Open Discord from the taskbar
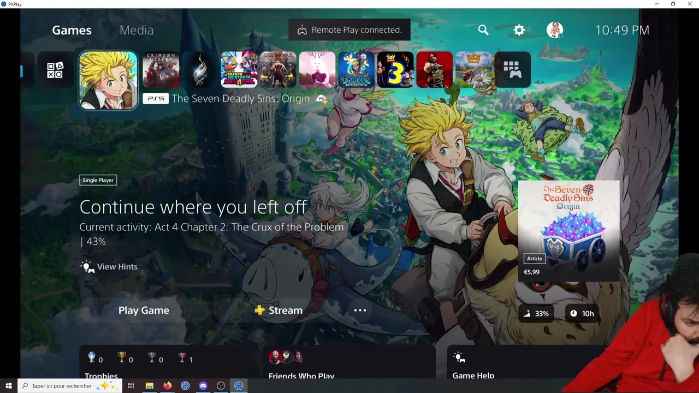699x393 pixels. tap(203, 386)
